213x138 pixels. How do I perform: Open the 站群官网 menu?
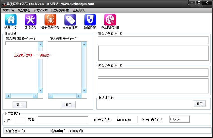9,10
